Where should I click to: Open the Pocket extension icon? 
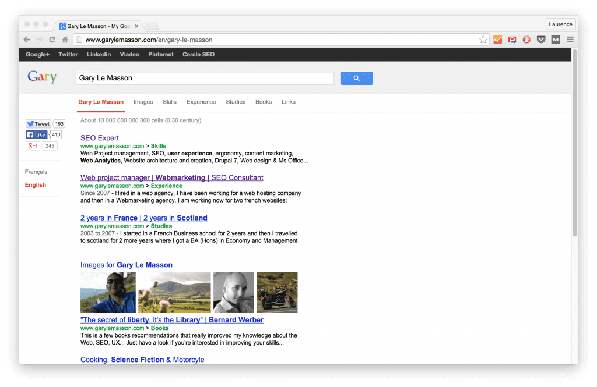(541, 40)
